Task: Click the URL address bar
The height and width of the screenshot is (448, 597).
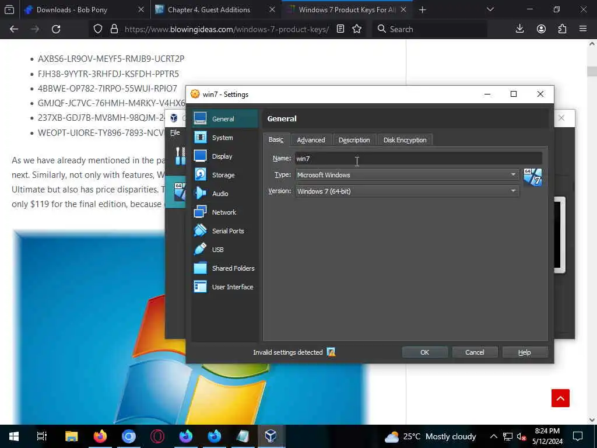Action: pos(227,29)
